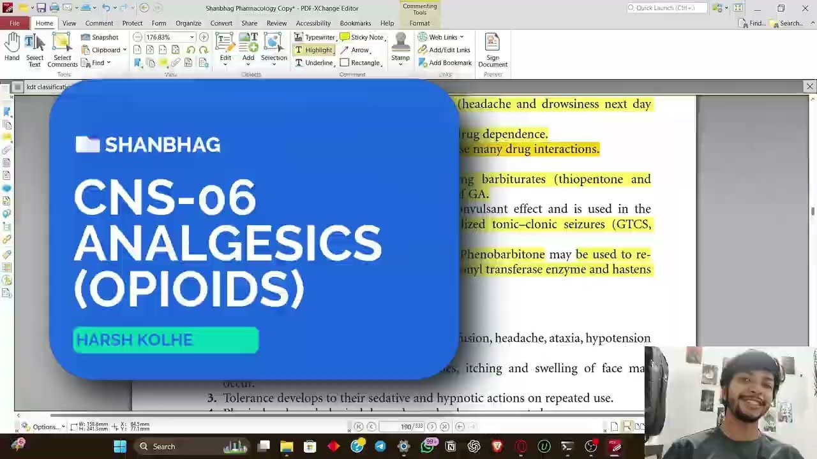Open the File menu
Screen dimensions: 817x459
pyautogui.click(x=14, y=23)
